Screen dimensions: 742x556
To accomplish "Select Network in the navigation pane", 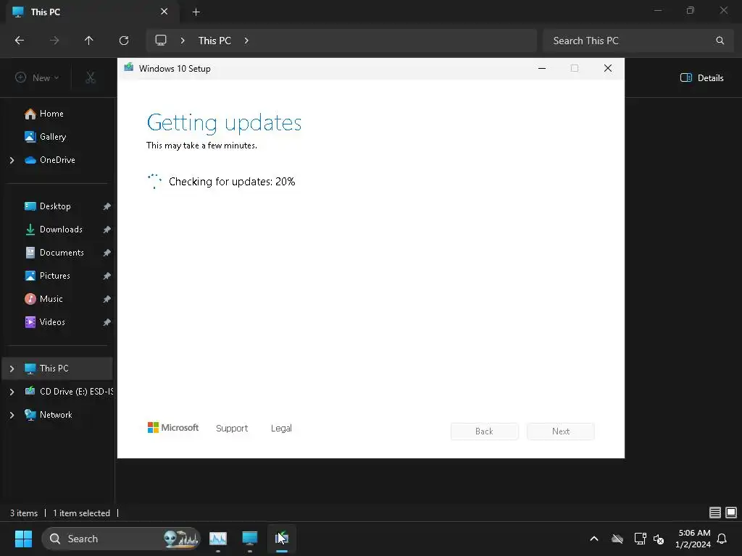I will click(56, 415).
